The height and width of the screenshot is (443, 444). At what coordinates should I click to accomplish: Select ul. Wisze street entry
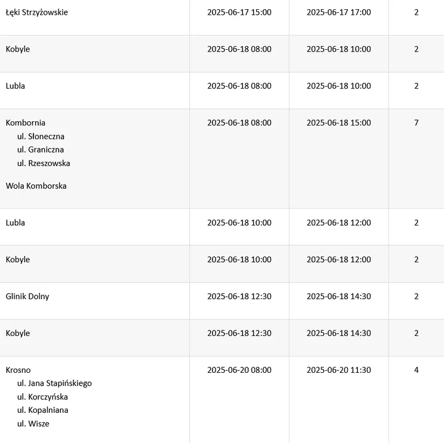pos(33,424)
